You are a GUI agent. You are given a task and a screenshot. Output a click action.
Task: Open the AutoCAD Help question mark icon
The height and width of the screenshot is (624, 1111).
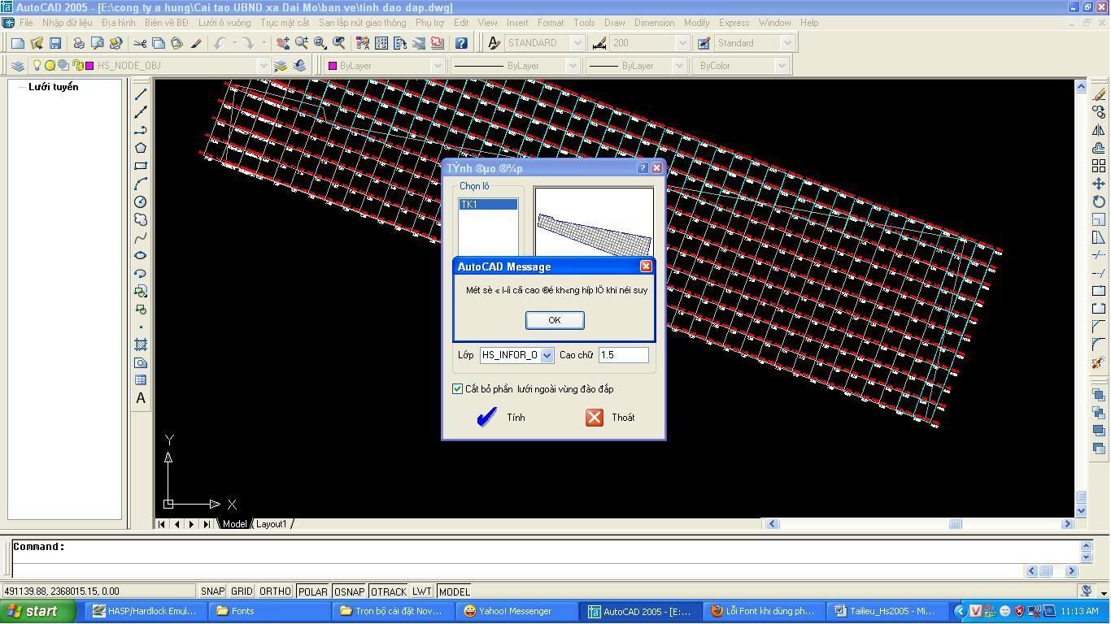[461, 43]
